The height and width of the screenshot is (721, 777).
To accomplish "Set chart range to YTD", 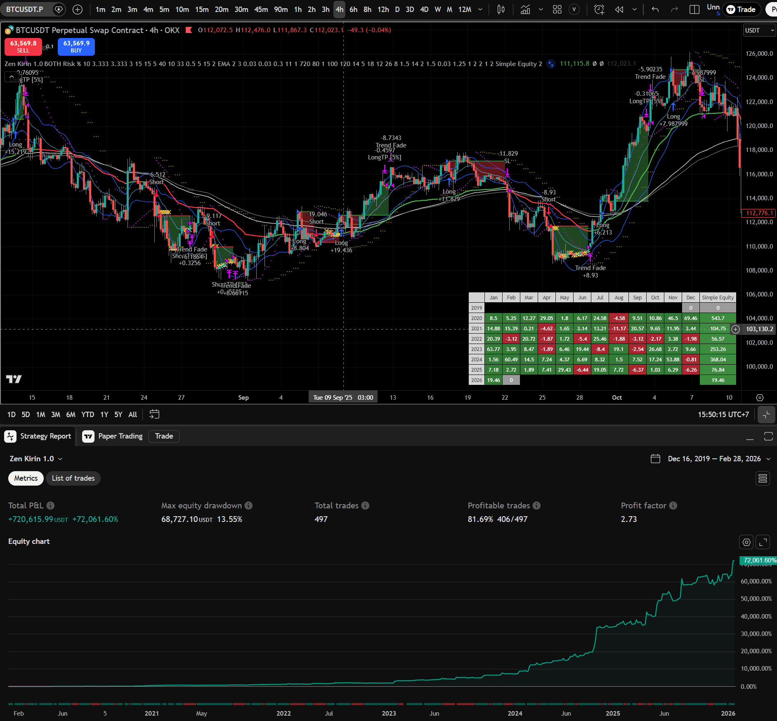I will (87, 415).
